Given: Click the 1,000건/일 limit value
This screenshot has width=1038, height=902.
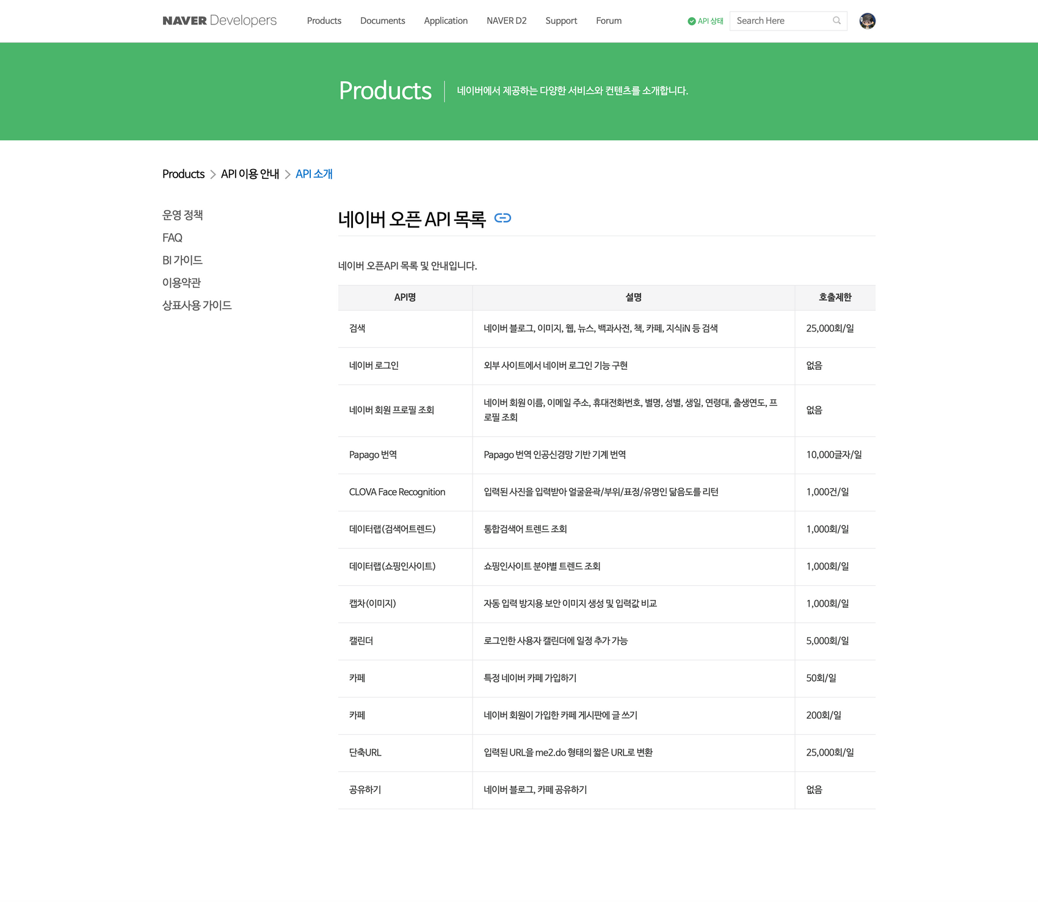Looking at the screenshot, I should 827,492.
